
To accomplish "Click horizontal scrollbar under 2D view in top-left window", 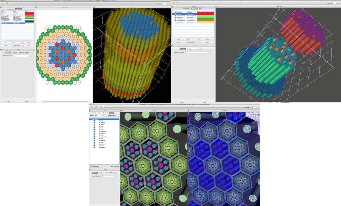I will point(65,101).
